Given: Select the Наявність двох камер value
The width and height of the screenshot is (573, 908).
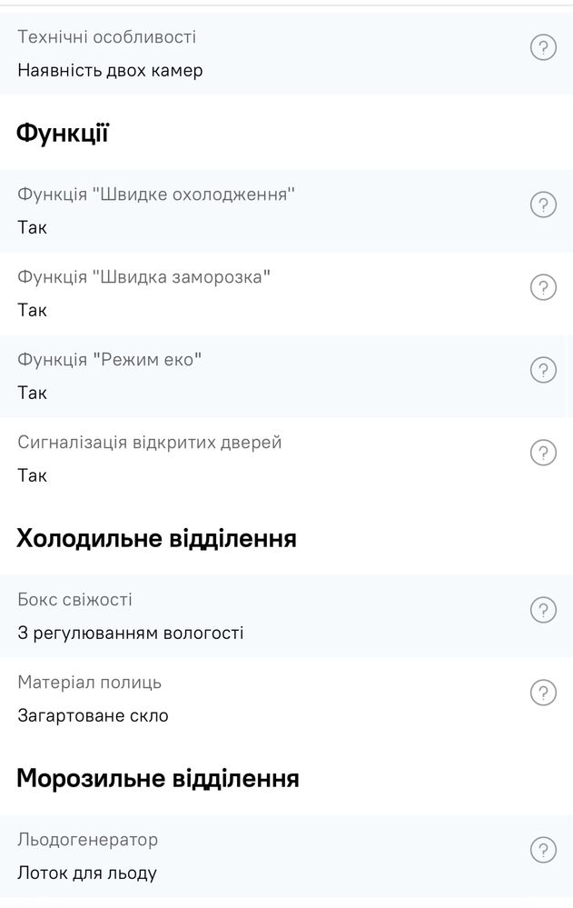Looking at the screenshot, I should pos(110,71).
